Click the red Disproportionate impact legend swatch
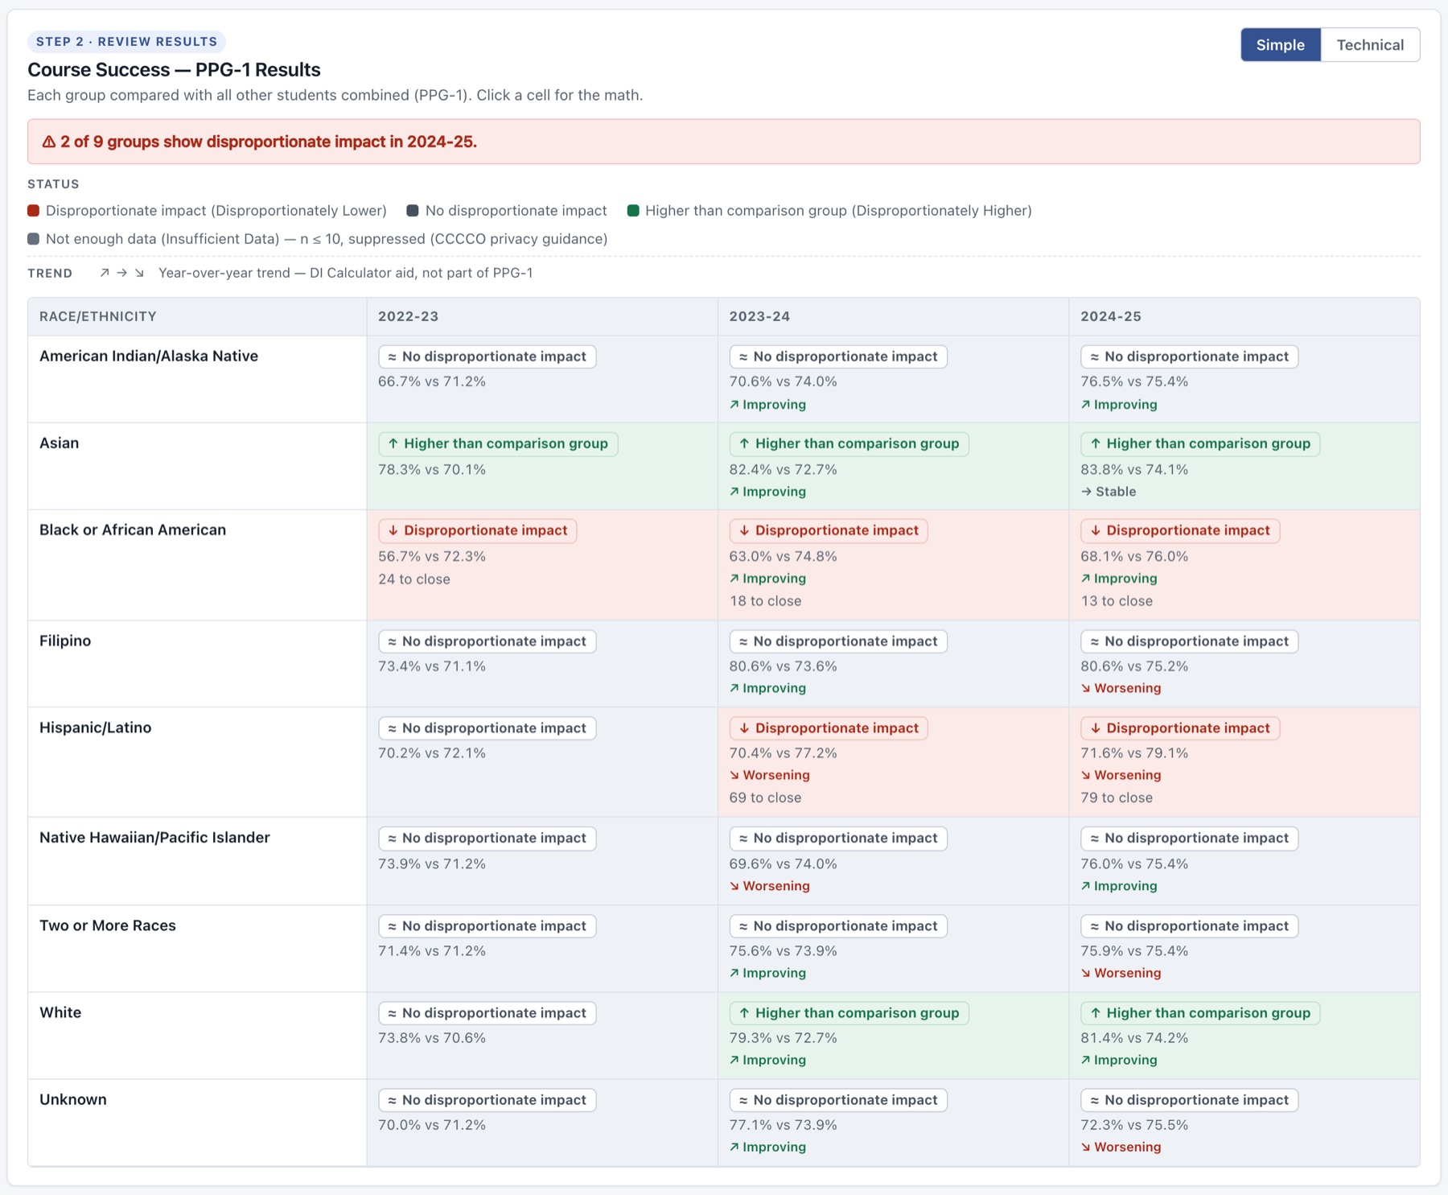Viewport: 1448px width, 1195px height. point(33,211)
